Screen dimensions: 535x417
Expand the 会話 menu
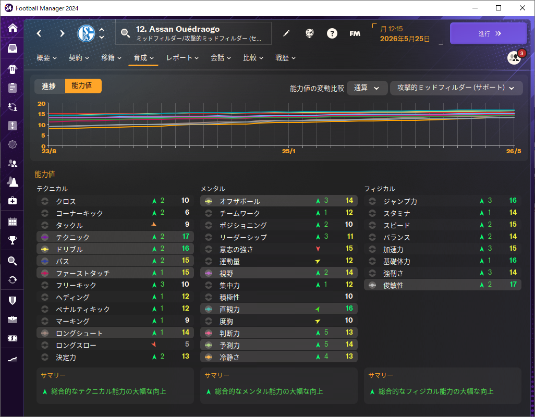pos(221,58)
